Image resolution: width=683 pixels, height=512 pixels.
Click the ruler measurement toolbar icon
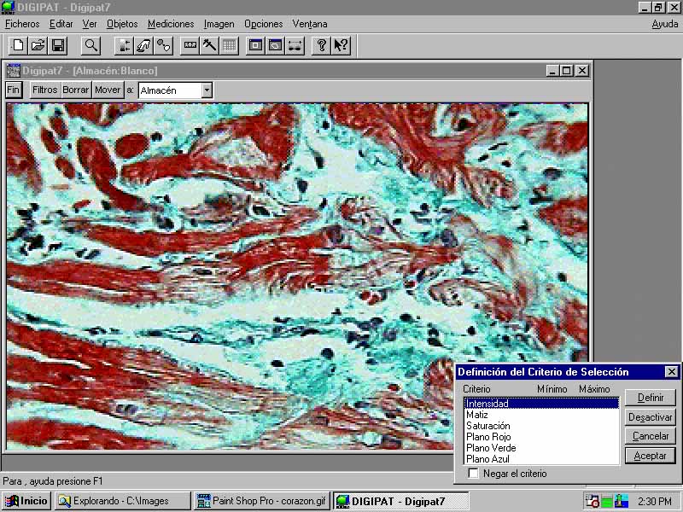point(190,45)
